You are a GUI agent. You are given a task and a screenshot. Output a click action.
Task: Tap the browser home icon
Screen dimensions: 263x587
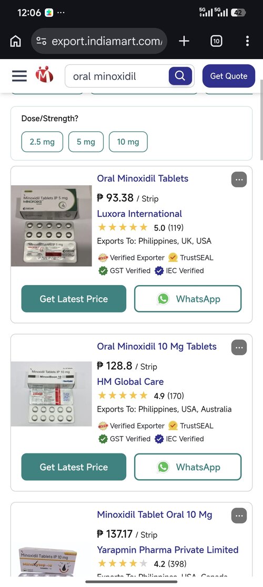click(x=15, y=41)
